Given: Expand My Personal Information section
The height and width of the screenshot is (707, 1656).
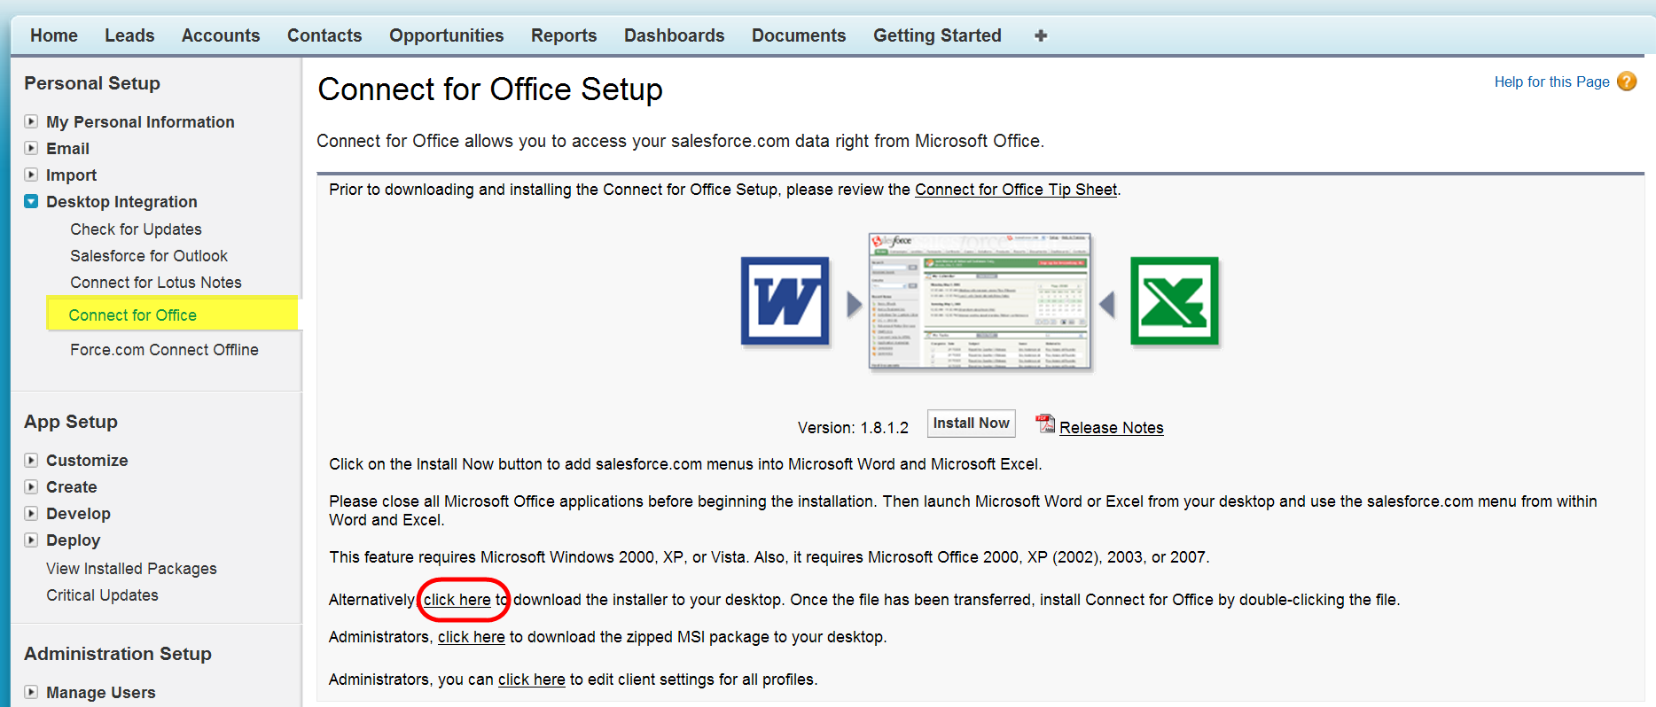Looking at the screenshot, I should pos(31,121).
